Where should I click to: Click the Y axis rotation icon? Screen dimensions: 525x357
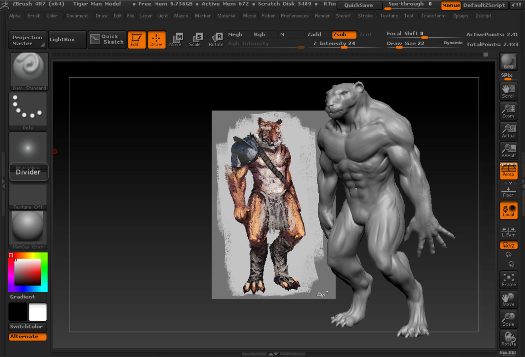coord(508,255)
